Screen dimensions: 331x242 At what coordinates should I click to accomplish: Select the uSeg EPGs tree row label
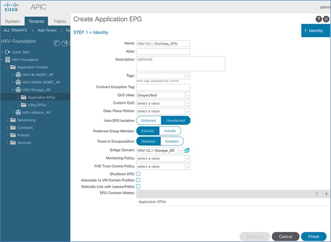(37, 105)
